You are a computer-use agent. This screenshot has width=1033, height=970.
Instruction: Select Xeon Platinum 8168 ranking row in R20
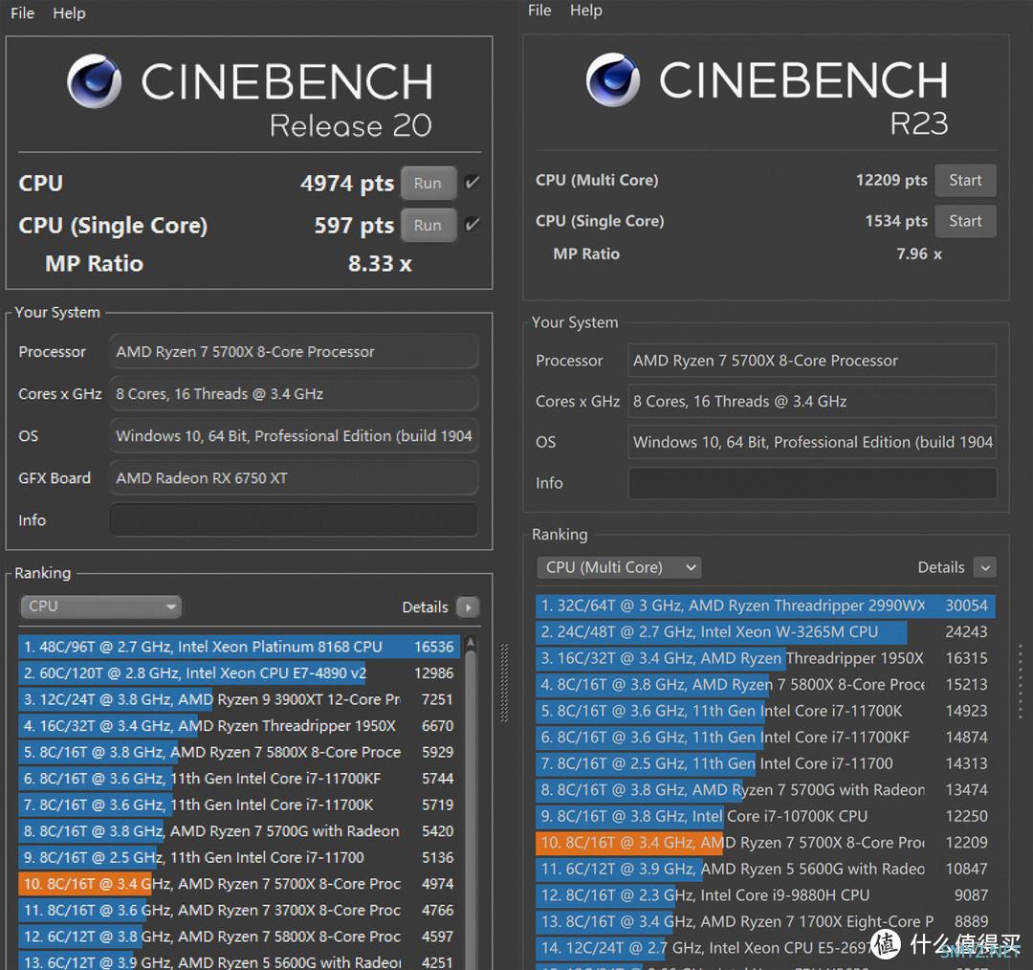click(x=239, y=647)
